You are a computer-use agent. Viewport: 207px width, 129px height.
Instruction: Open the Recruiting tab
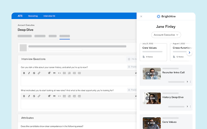[x=33, y=16]
